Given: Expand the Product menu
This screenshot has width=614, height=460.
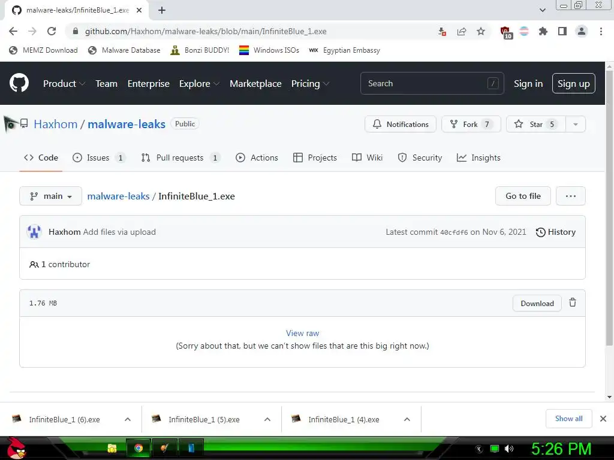Looking at the screenshot, I should tap(64, 84).
